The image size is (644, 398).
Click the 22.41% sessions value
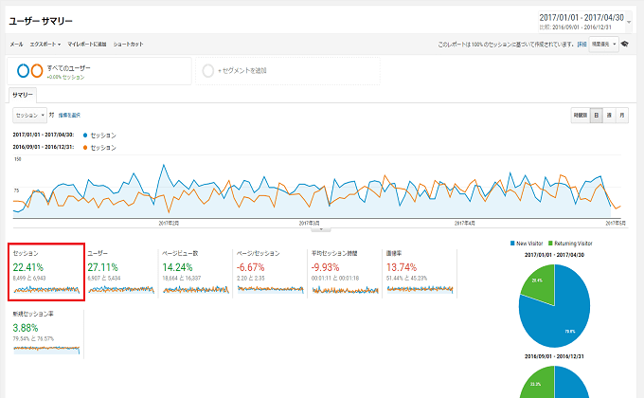coord(27,267)
